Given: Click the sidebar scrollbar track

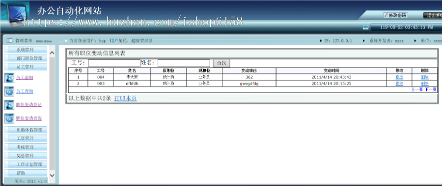Looking at the screenshot, I should coord(52,114).
